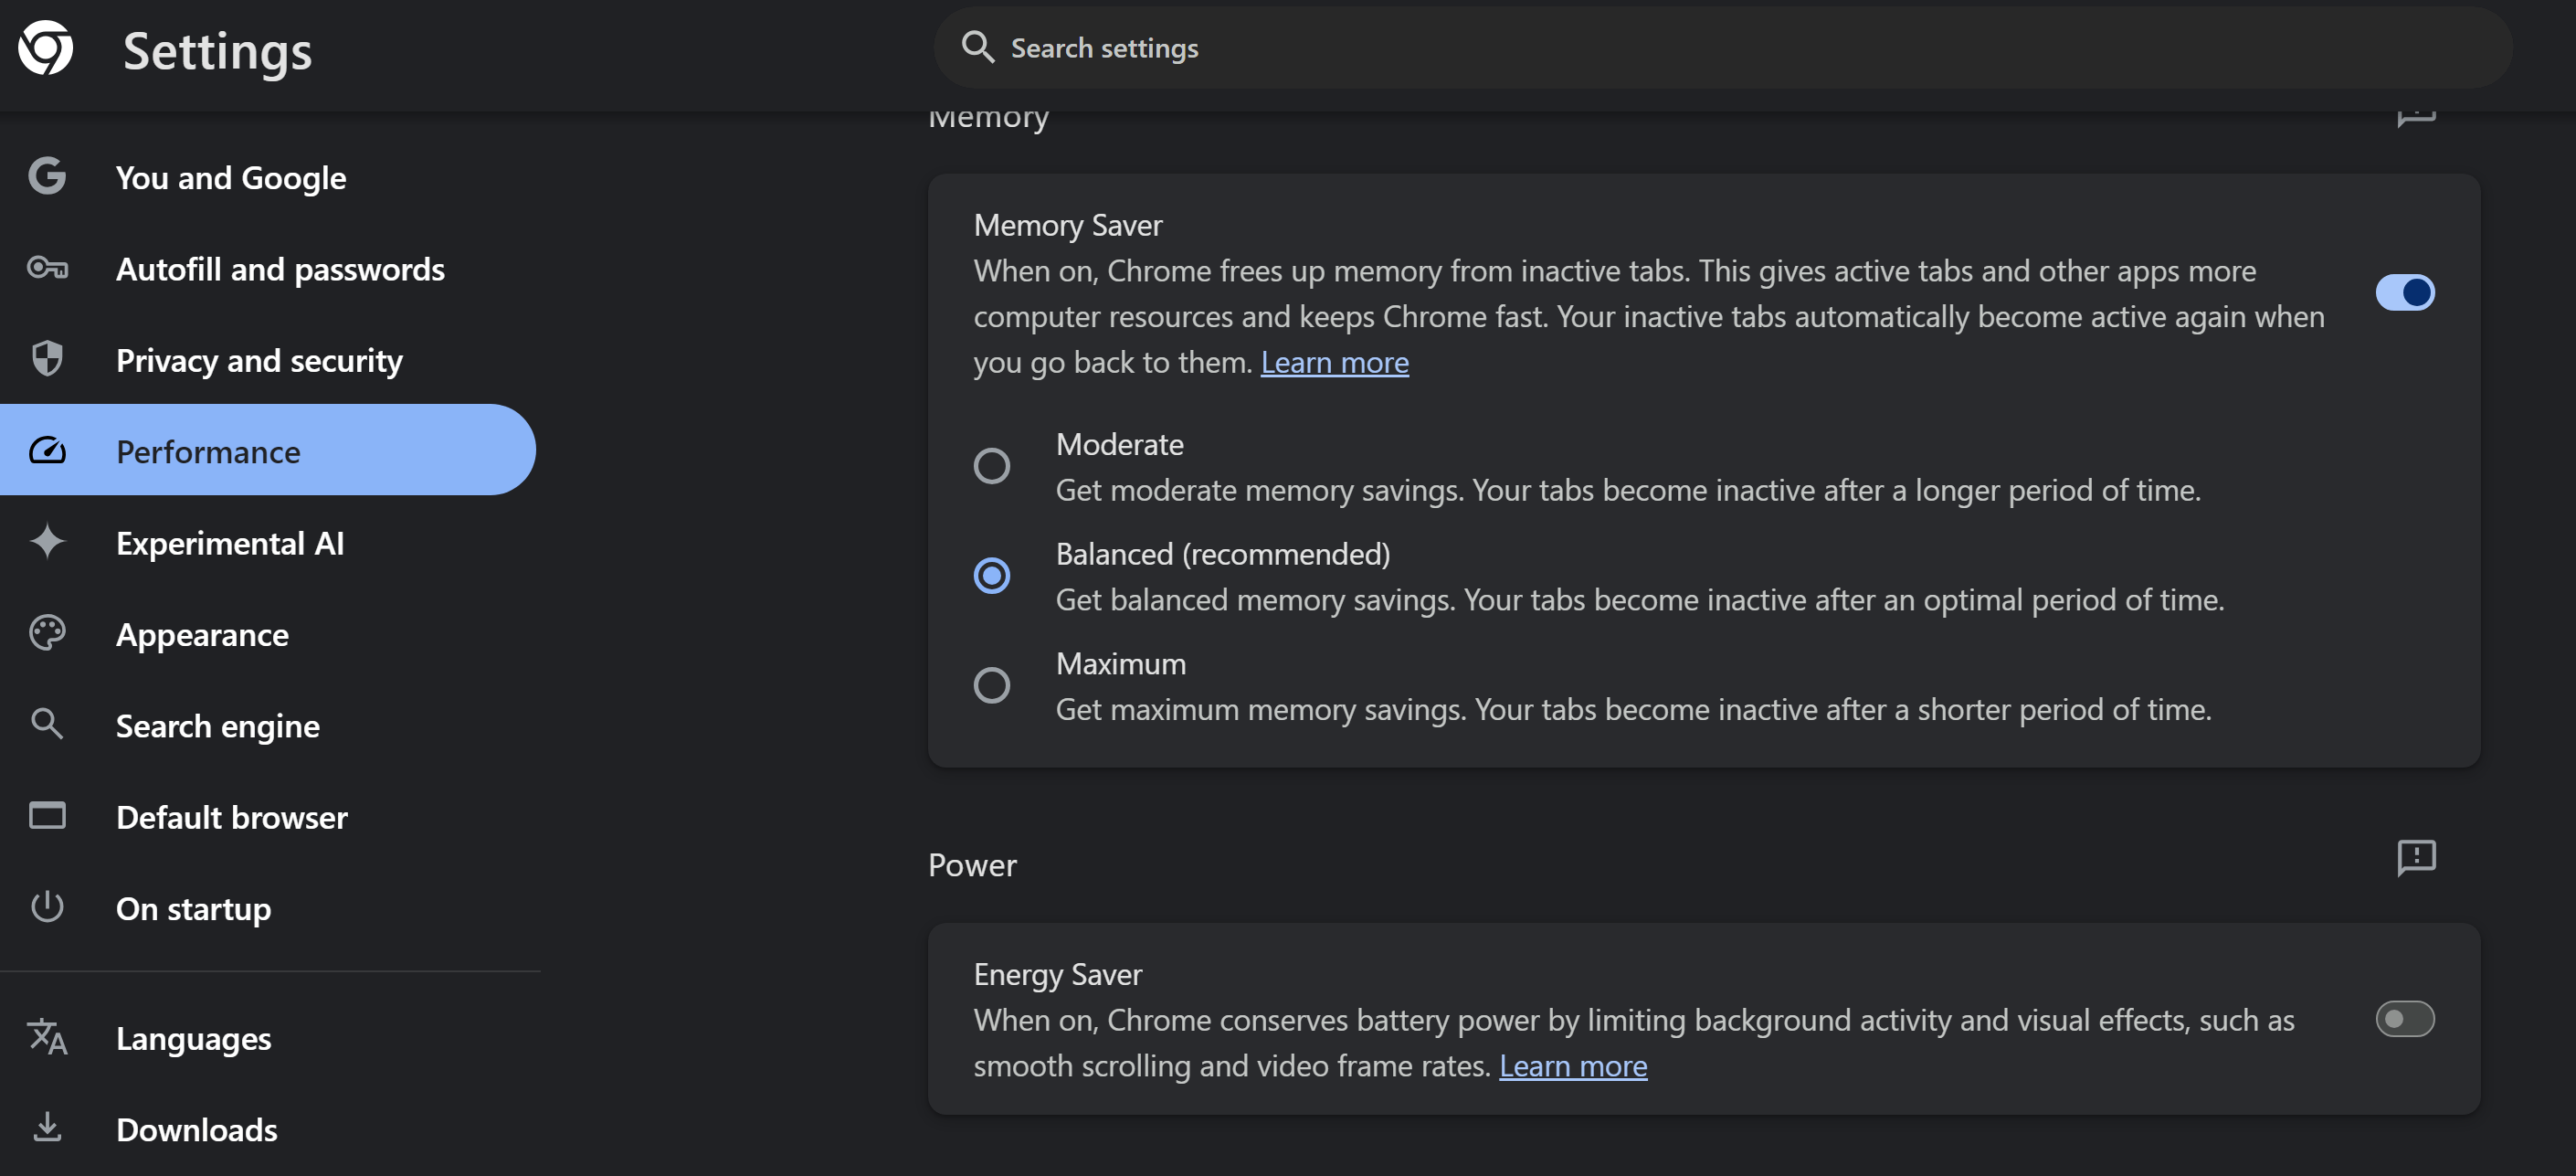Click the Google G sidebar icon
Viewport: 2576px width, 1176px height.
click(47, 176)
